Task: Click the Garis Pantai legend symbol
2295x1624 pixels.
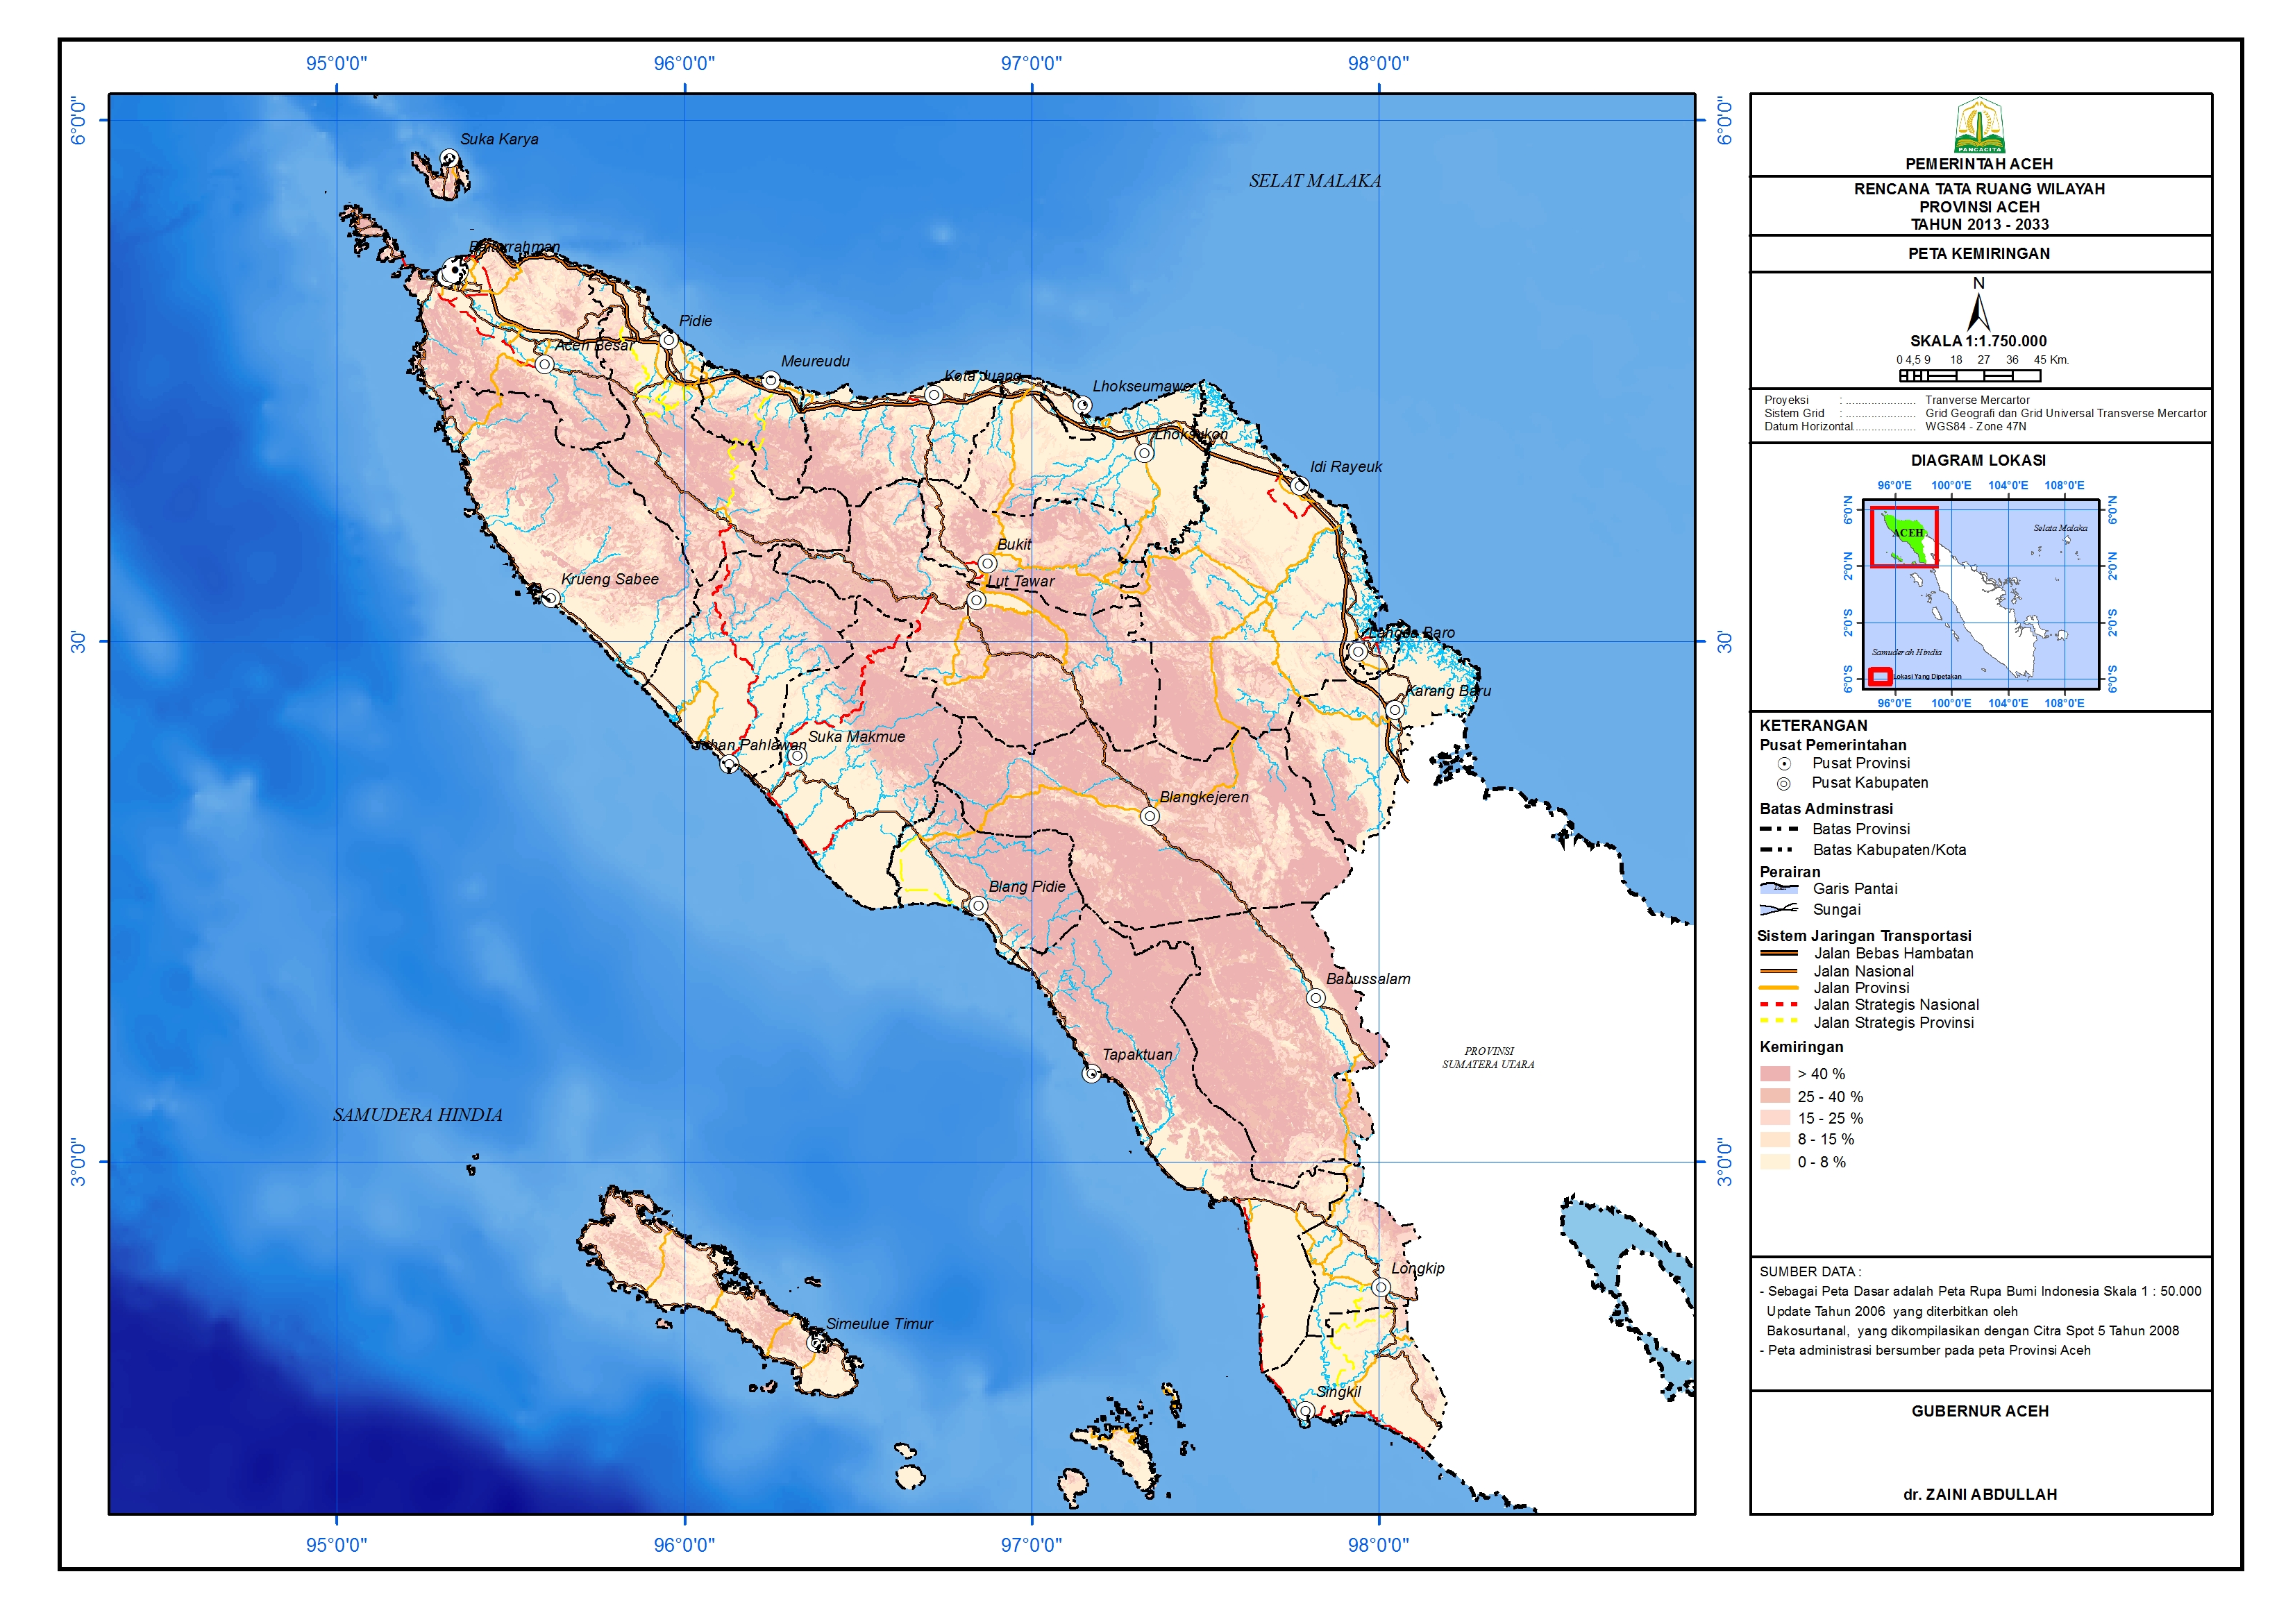Action: click(1779, 889)
